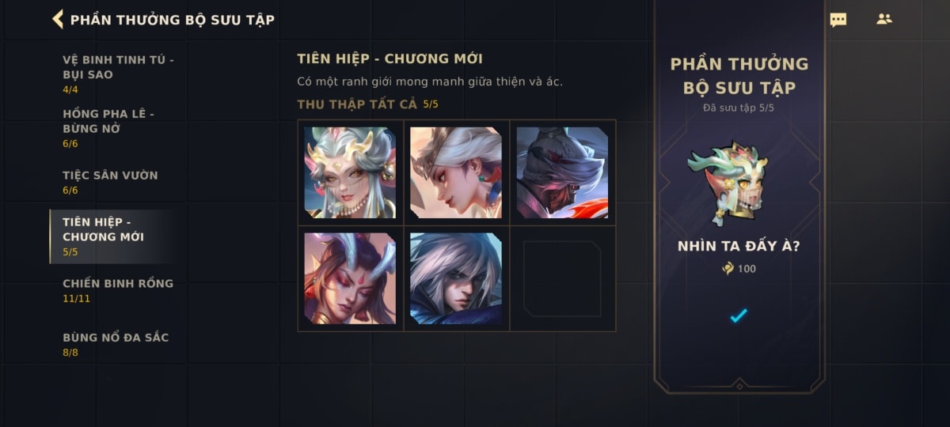Screen dimensions: 950x427
Task: Select the silver-haired man in blue portrait
Action: click(x=456, y=278)
